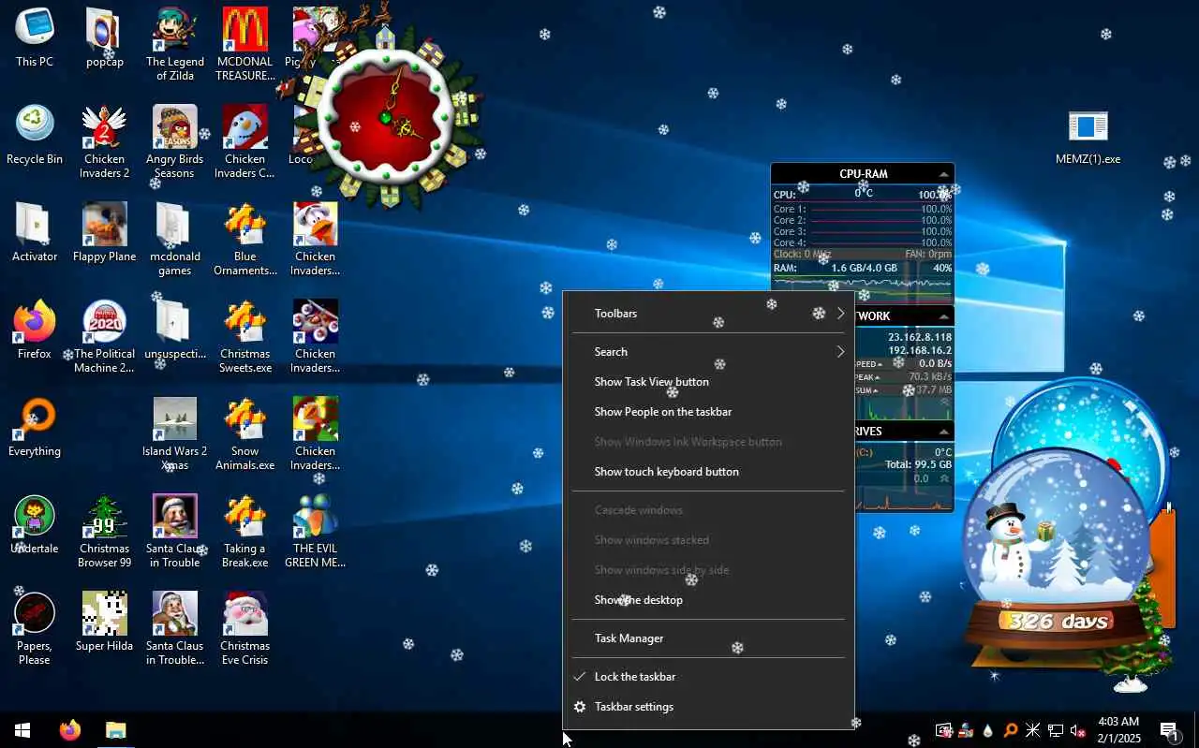Toggle Show touch keyboard button

click(x=708, y=472)
